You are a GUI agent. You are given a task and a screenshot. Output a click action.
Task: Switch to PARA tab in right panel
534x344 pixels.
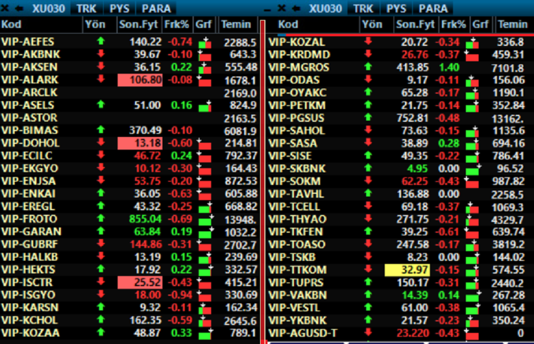(433, 8)
